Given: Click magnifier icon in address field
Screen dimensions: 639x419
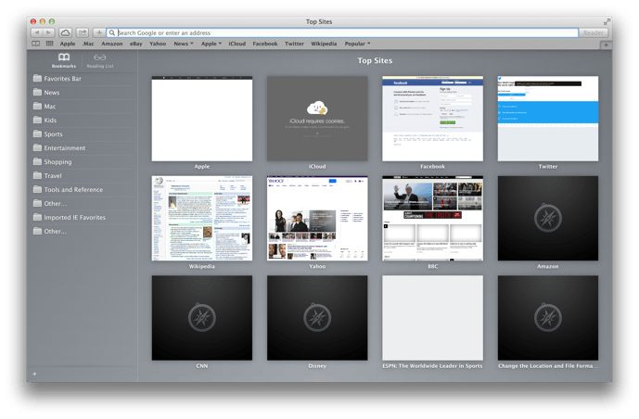Looking at the screenshot, I should click(111, 32).
